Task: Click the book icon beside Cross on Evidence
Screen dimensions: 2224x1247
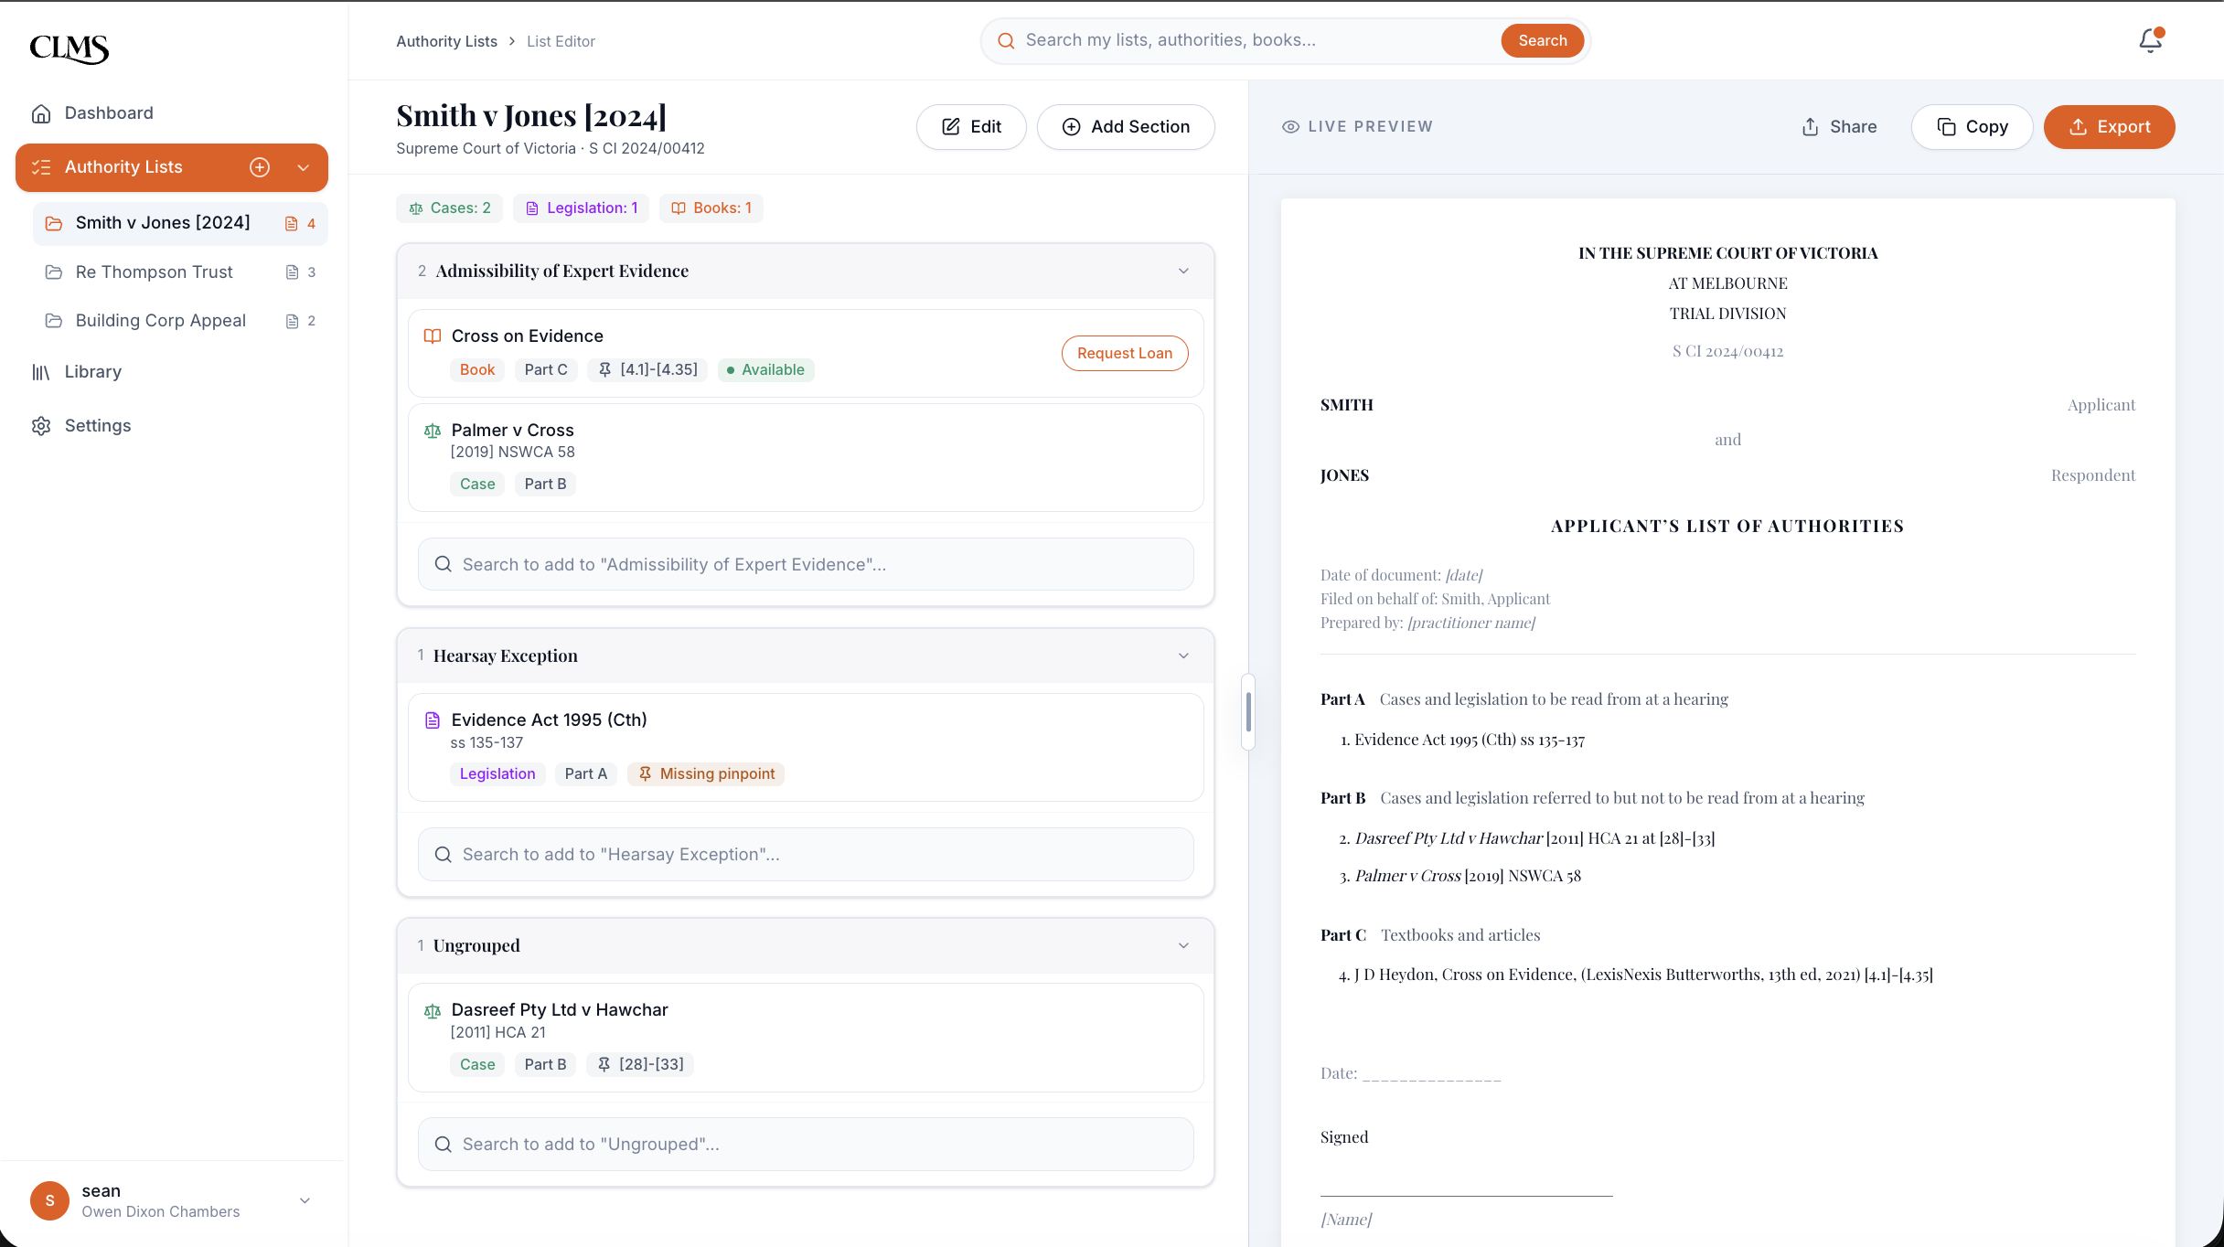Action: pos(432,336)
